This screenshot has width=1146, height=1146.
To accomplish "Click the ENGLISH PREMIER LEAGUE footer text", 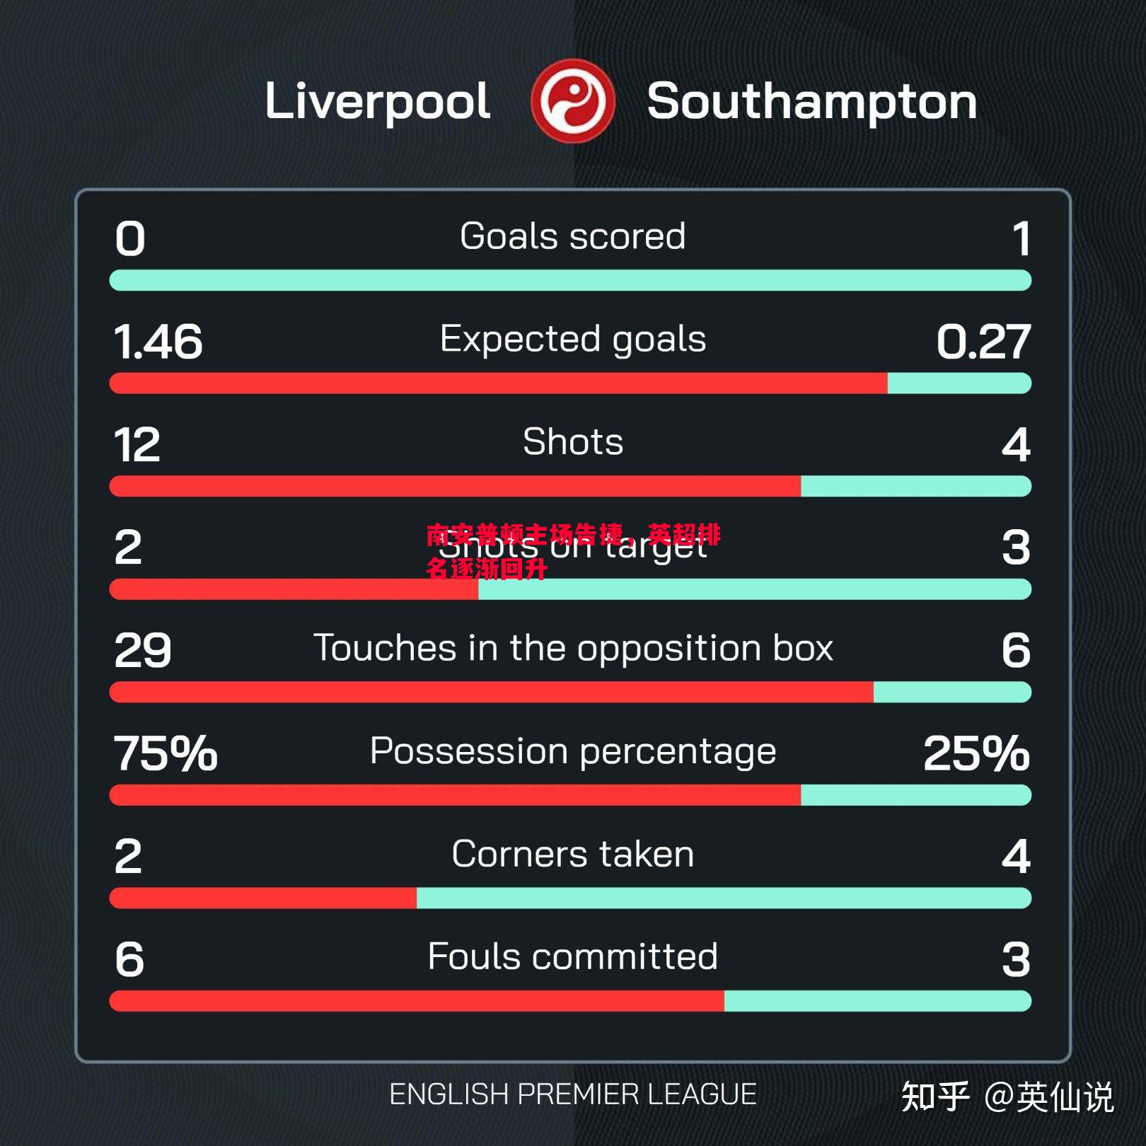I will click(x=573, y=1094).
